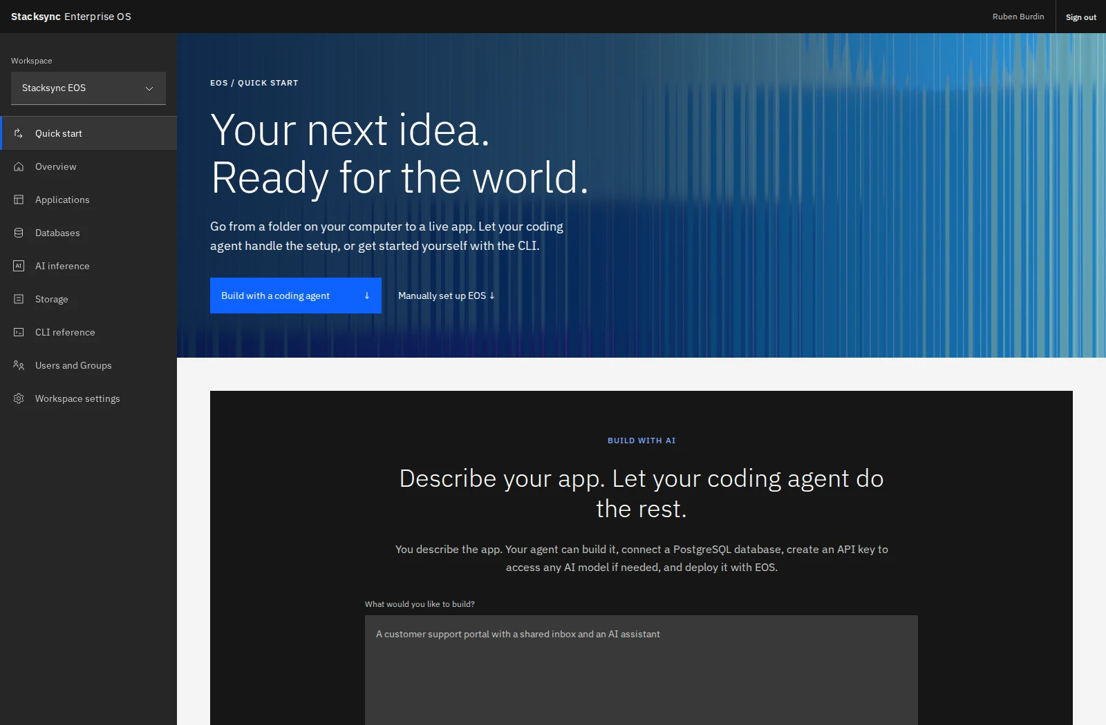Click the Users and Groups people icon
The width and height of the screenshot is (1106, 725).
(19, 365)
